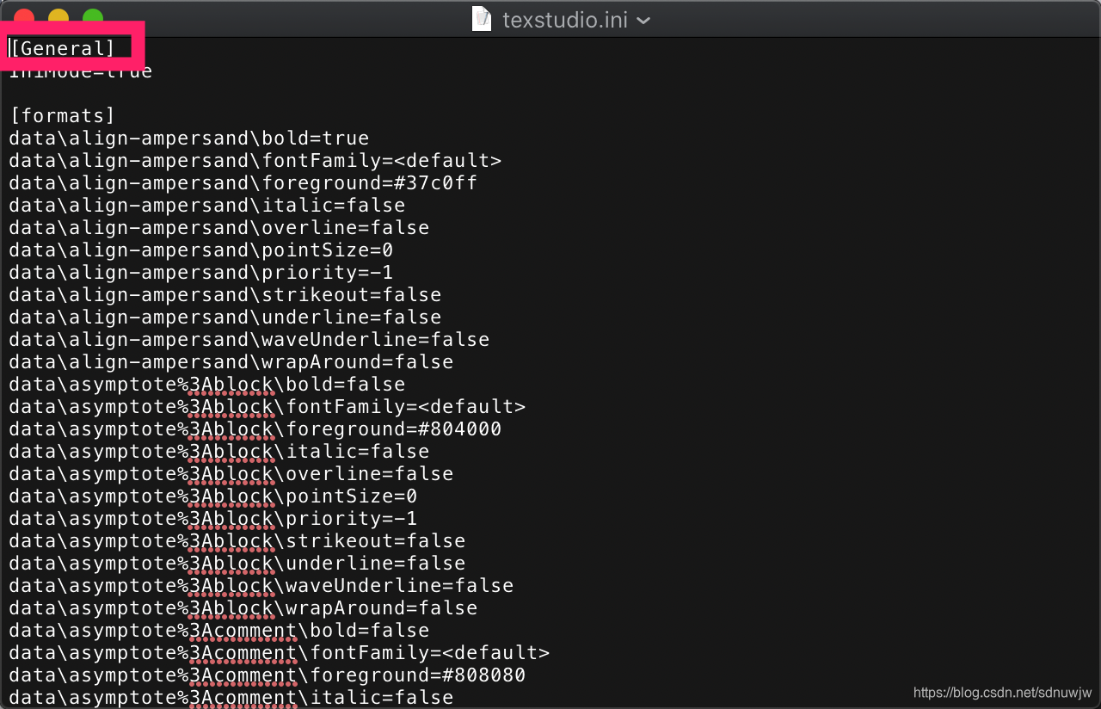This screenshot has width=1101, height=709.
Task: Click the line data\asymptote%3Acomment\bold=false
Action: 219,631
